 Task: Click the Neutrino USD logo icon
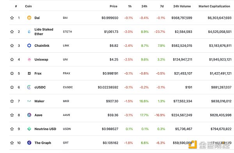tap(29, 129)
